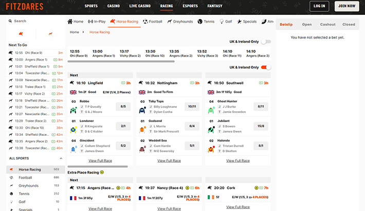Select Ghost Hunter odds 8/11
This screenshot has width=365, height=211.
point(261,107)
